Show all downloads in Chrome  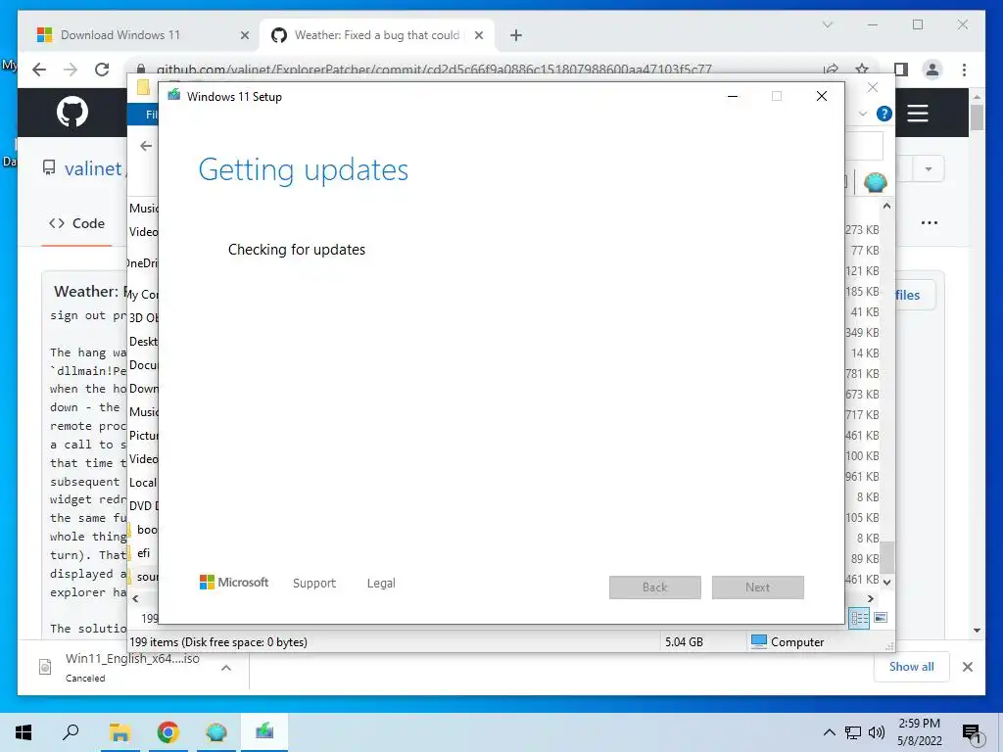pos(912,666)
